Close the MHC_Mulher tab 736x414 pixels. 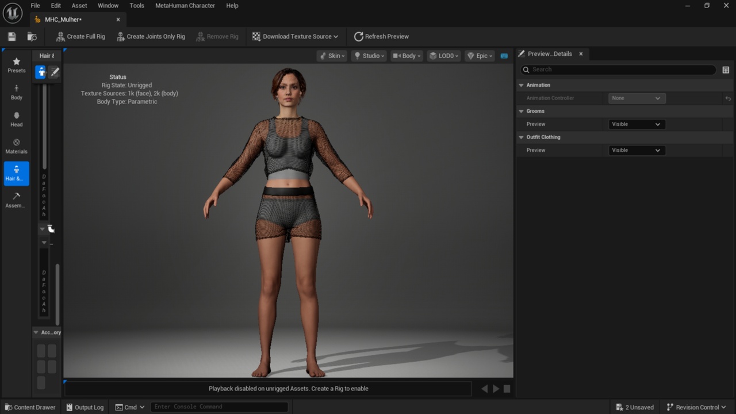[x=118, y=20]
